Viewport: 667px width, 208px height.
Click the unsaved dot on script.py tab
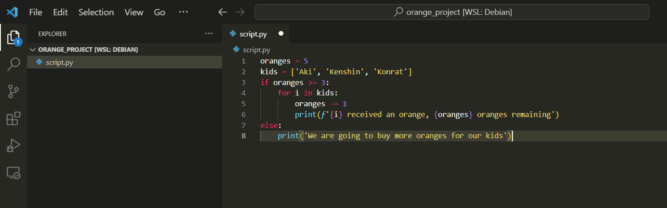[281, 34]
